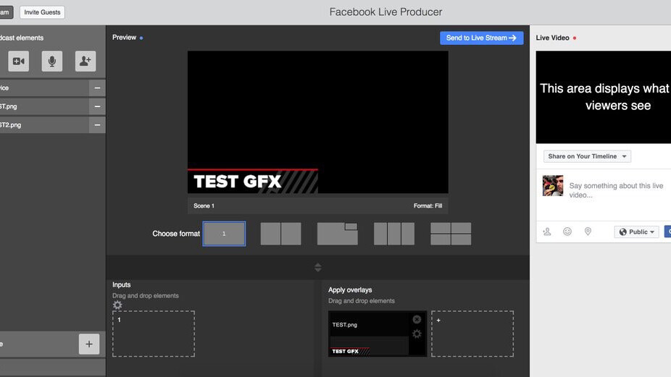Click the Invite Guests button
Image resolution: width=671 pixels, height=377 pixels.
point(42,12)
